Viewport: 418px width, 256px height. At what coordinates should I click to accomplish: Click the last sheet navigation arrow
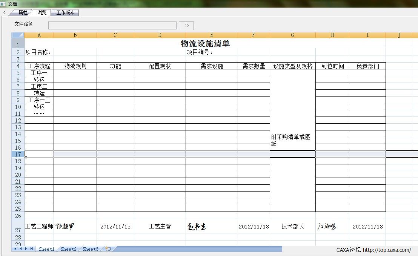coord(31,249)
